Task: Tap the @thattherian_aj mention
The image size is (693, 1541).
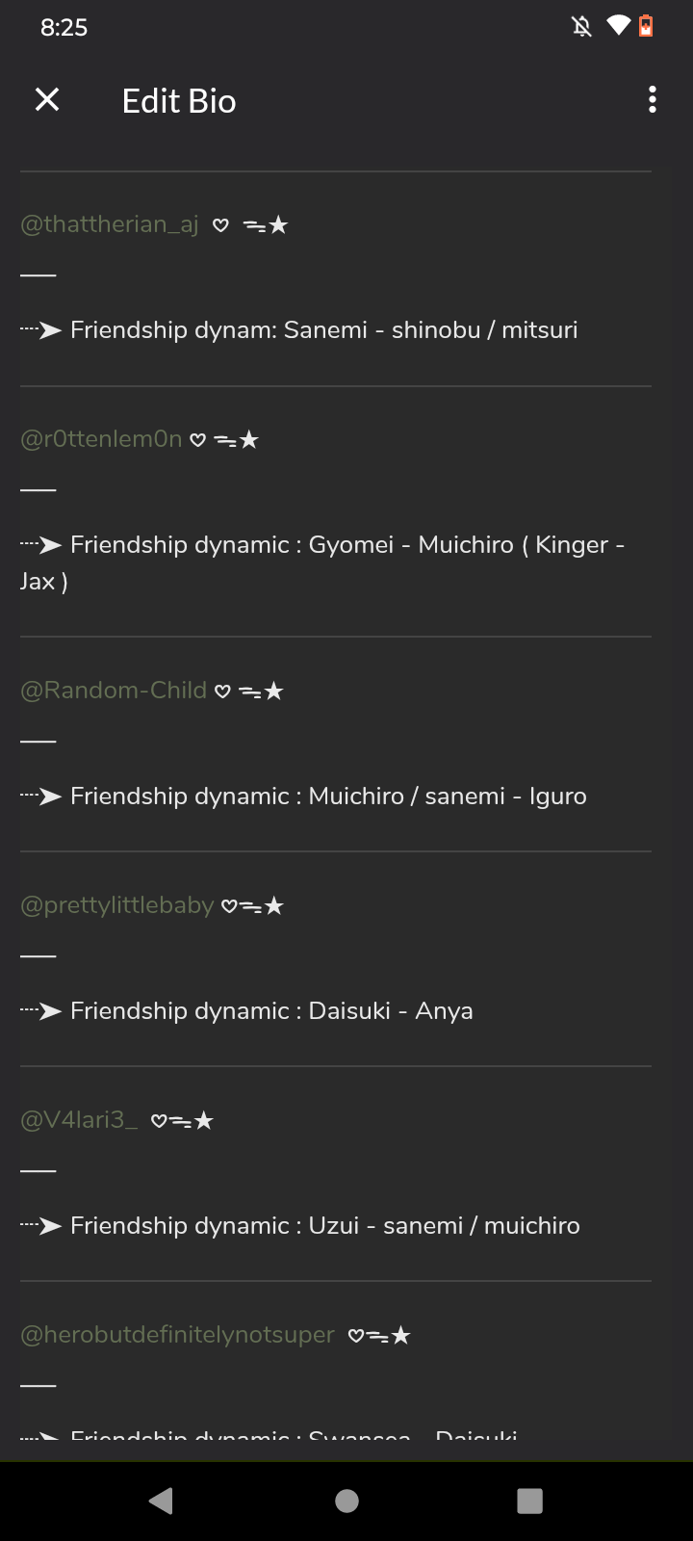Action: click(110, 224)
